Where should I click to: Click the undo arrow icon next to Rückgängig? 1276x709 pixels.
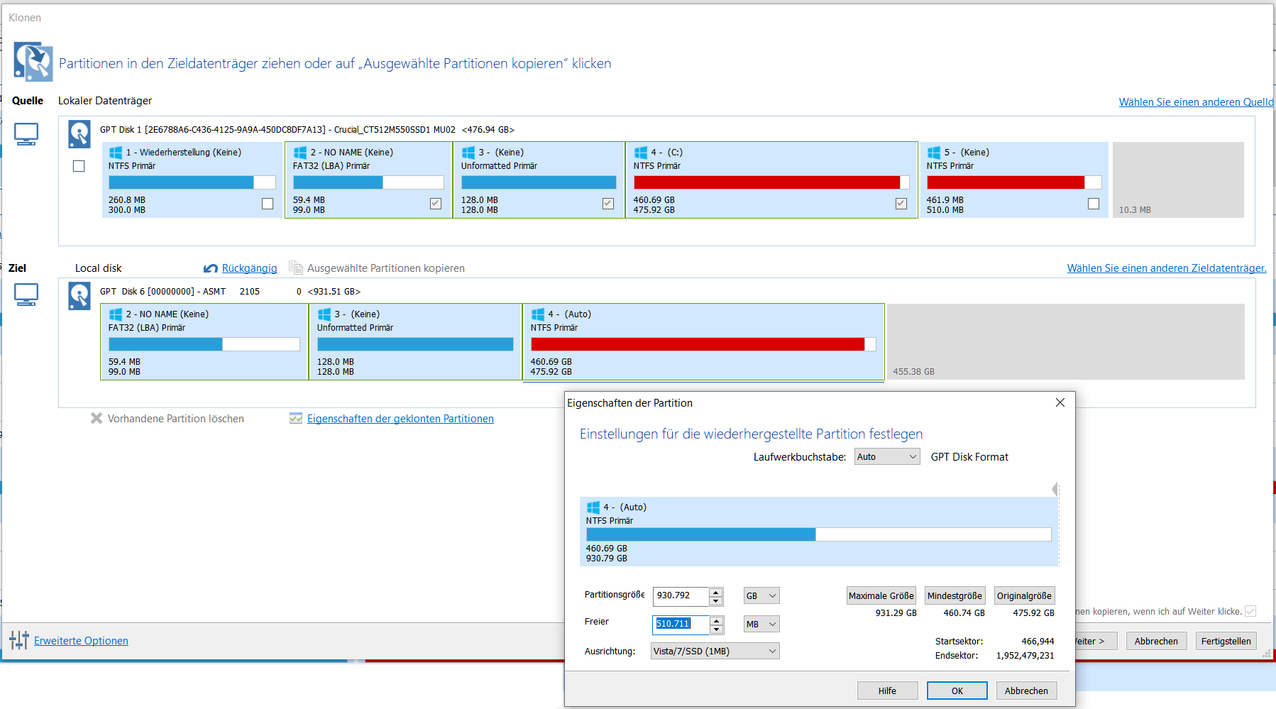(211, 268)
